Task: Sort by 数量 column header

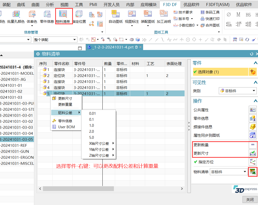Action: 109,63
